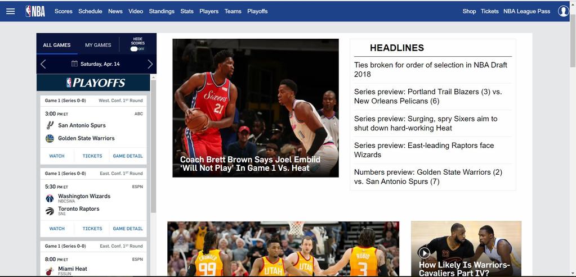The image size is (576, 277).
Task: Open the Tickets link in top bar
Action: point(490,11)
